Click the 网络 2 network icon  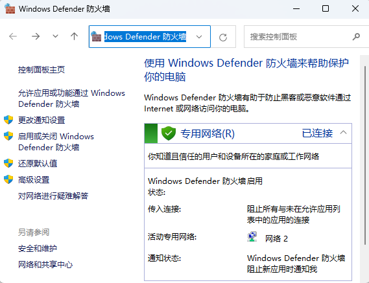click(x=252, y=237)
